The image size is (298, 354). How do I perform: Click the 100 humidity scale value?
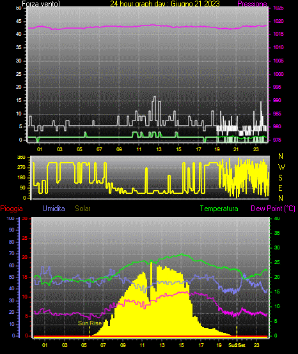point(11,219)
